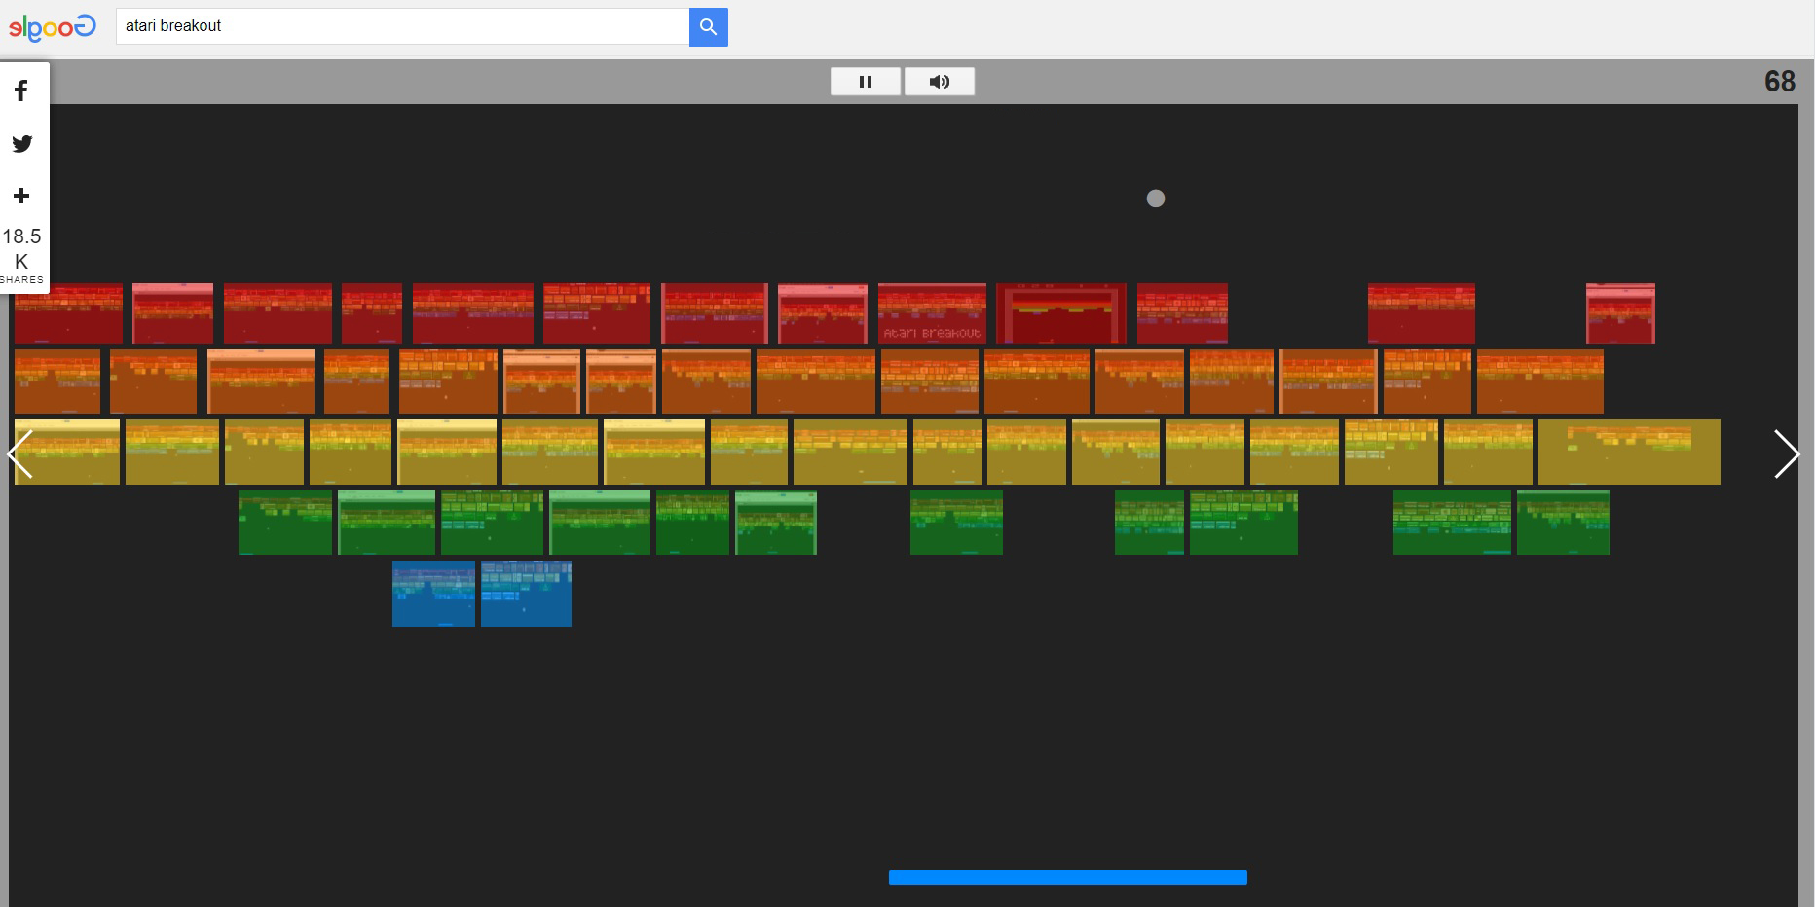Viewport: 1815px width, 907px height.
Task: Click the 18.5K shares count
Action: [21, 249]
